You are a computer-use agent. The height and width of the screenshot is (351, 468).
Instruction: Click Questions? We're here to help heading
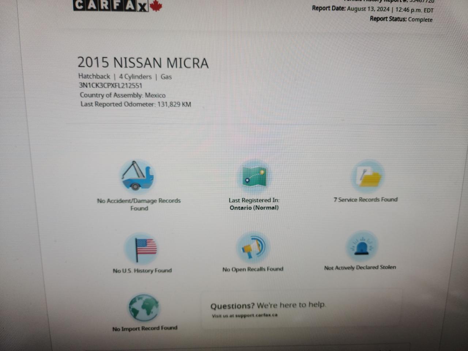pos(268,305)
